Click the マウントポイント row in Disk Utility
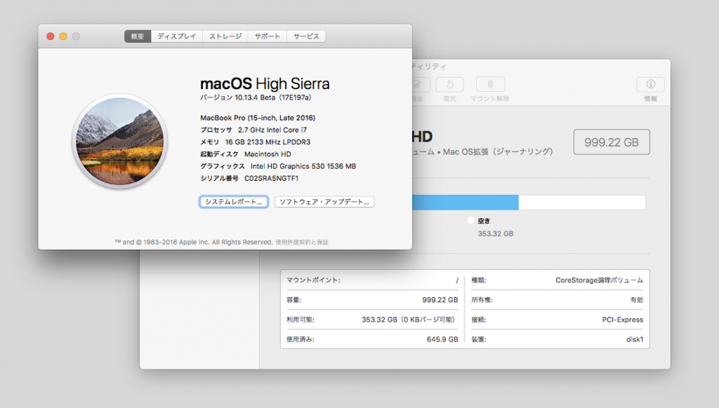 coord(372,280)
